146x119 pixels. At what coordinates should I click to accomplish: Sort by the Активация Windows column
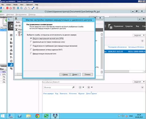tap(136, 47)
